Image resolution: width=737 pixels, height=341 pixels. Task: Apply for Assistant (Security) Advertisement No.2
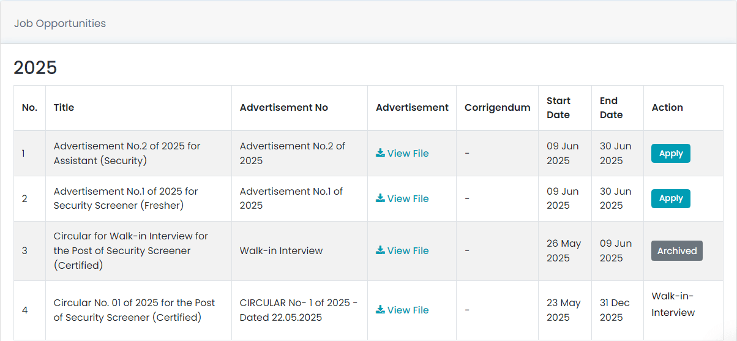(670, 154)
